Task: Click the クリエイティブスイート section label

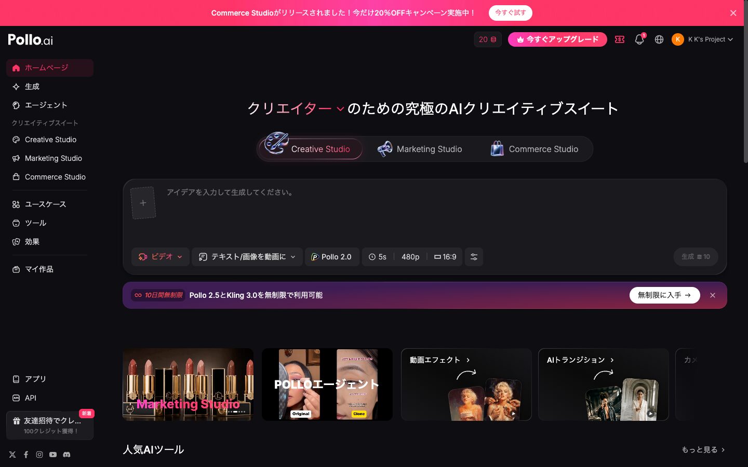Action: coord(45,123)
